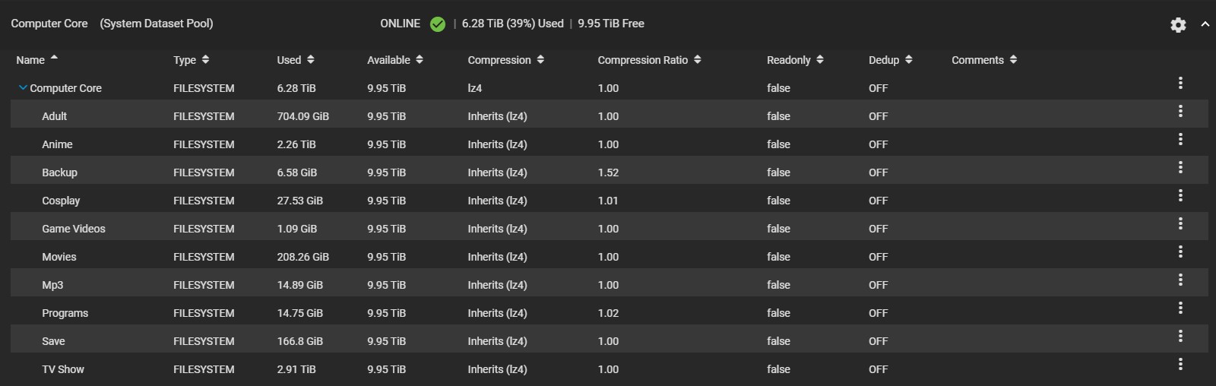The image size is (1216, 386).
Task: Open actions menu for Movies dataset
Action: [1180, 252]
